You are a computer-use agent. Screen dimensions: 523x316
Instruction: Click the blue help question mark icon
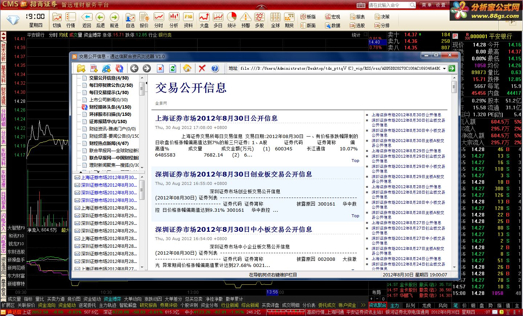click(x=215, y=68)
